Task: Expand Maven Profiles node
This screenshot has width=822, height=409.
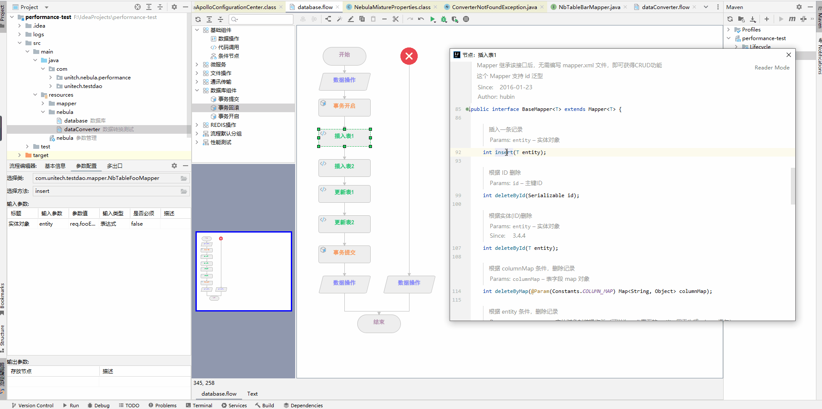Action: [729, 30]
